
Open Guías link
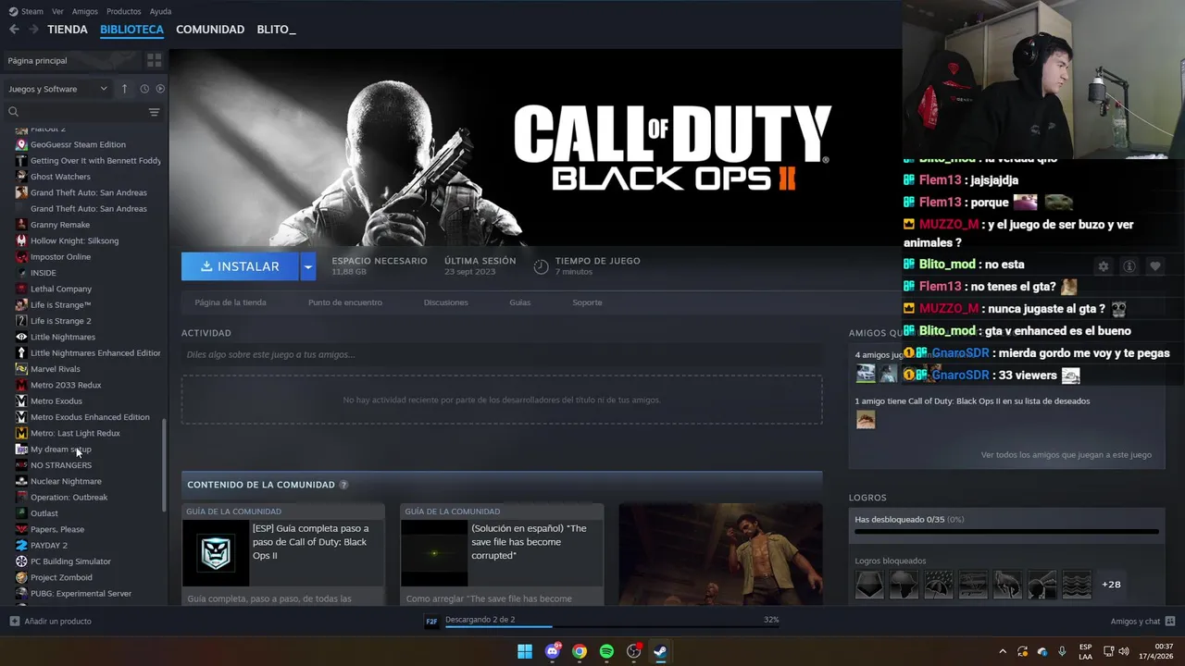click(519, 302)
